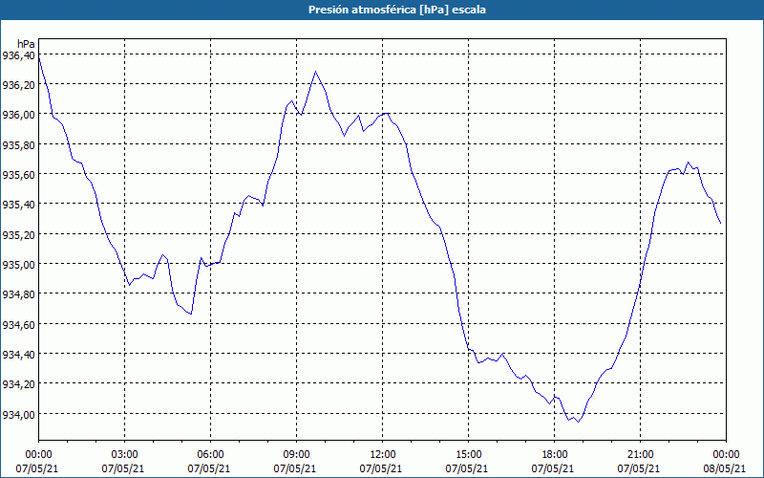Click the 18:00 time label
This screenshot has width=764, height=478.
[x=555, y=455]
